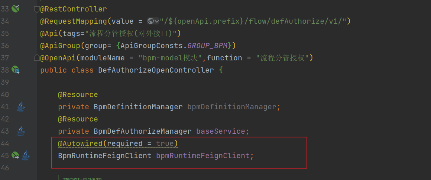Toggle the fold marker at line 37
This screenshot has height=180, width=431.
tap(36, 58)
